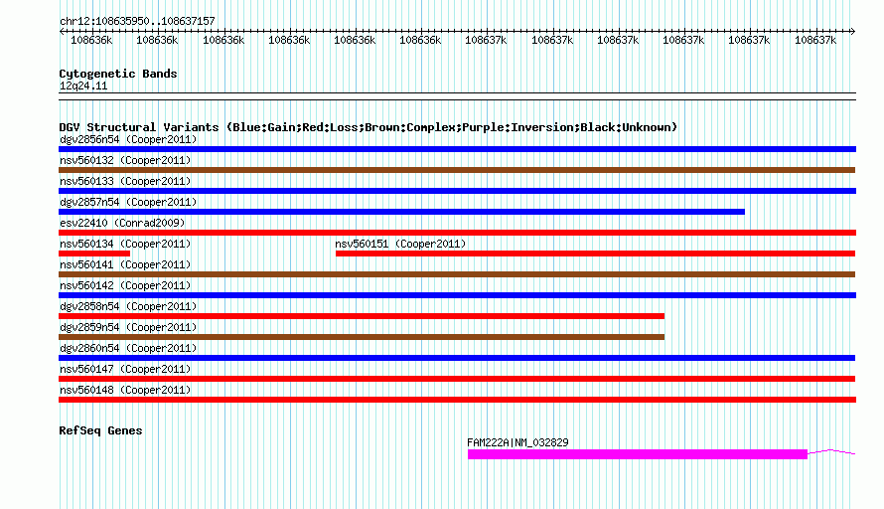Click the dgv2856n54 (Cooper2011) variant label

128,139
